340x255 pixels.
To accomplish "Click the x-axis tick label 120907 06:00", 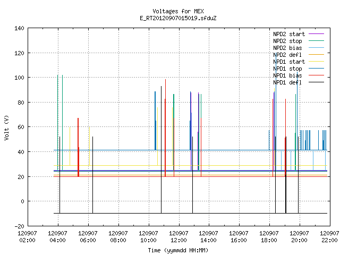I will click(88, 237).
